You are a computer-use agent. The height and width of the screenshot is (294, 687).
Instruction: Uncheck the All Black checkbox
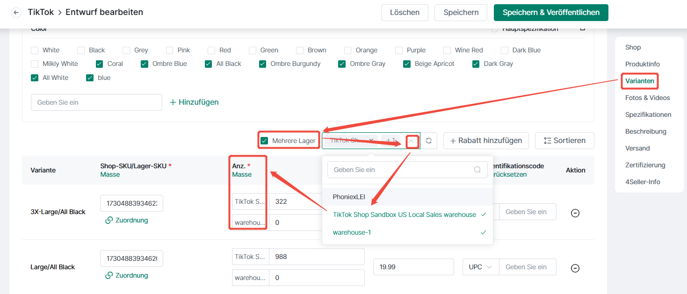coord(209,64)
